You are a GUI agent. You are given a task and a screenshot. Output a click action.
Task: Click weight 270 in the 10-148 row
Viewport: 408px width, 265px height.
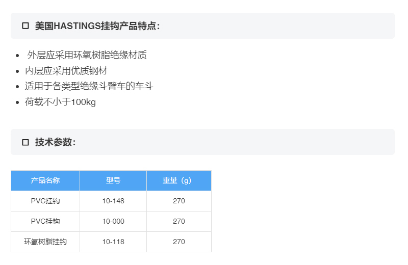pyautogui.click(x=179, y=201)
